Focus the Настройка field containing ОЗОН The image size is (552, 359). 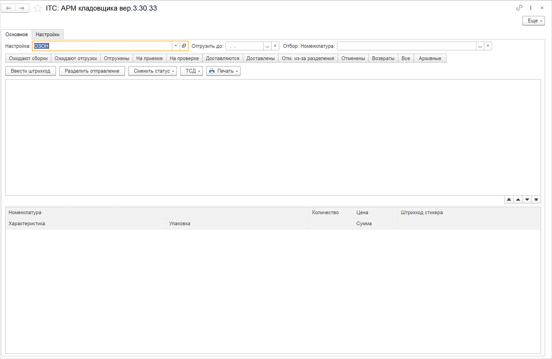coord(102,46)
